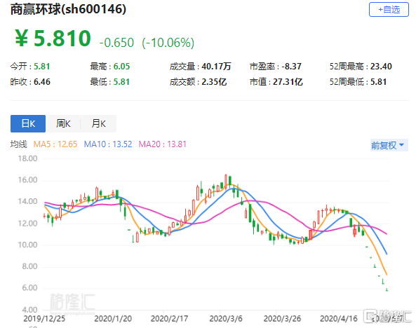Click the 均线 moving average label
Image resolution: width=416 pixels, height=328 pixels.
(18, 144)
